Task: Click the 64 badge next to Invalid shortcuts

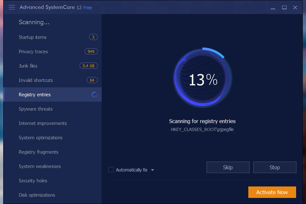Action: 92,80
